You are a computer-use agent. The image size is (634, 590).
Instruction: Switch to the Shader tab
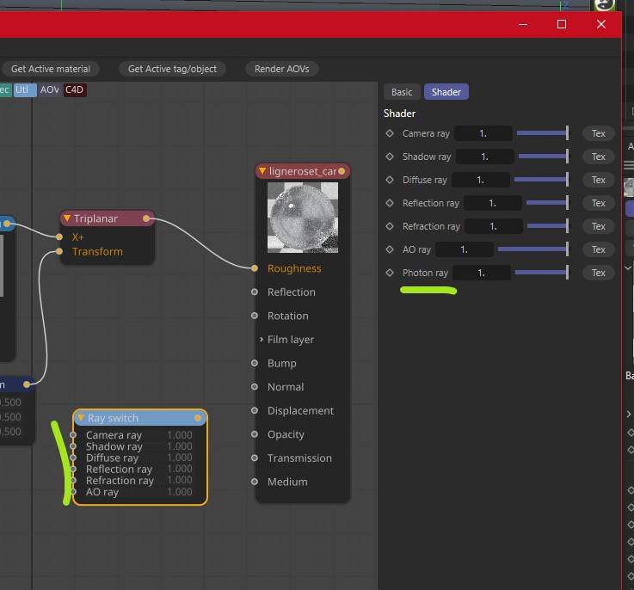(446, 92)
